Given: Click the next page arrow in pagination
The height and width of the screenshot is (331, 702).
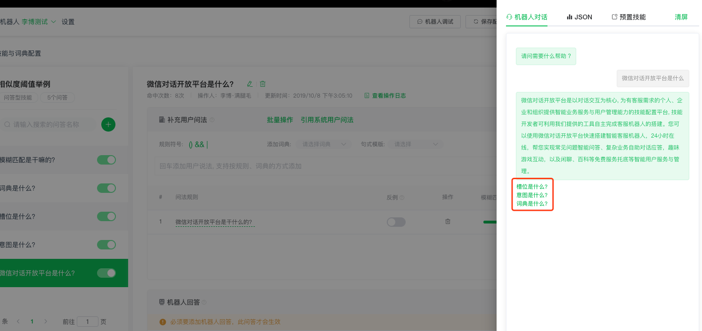Looking at the screenshot, I should (46, 322).
